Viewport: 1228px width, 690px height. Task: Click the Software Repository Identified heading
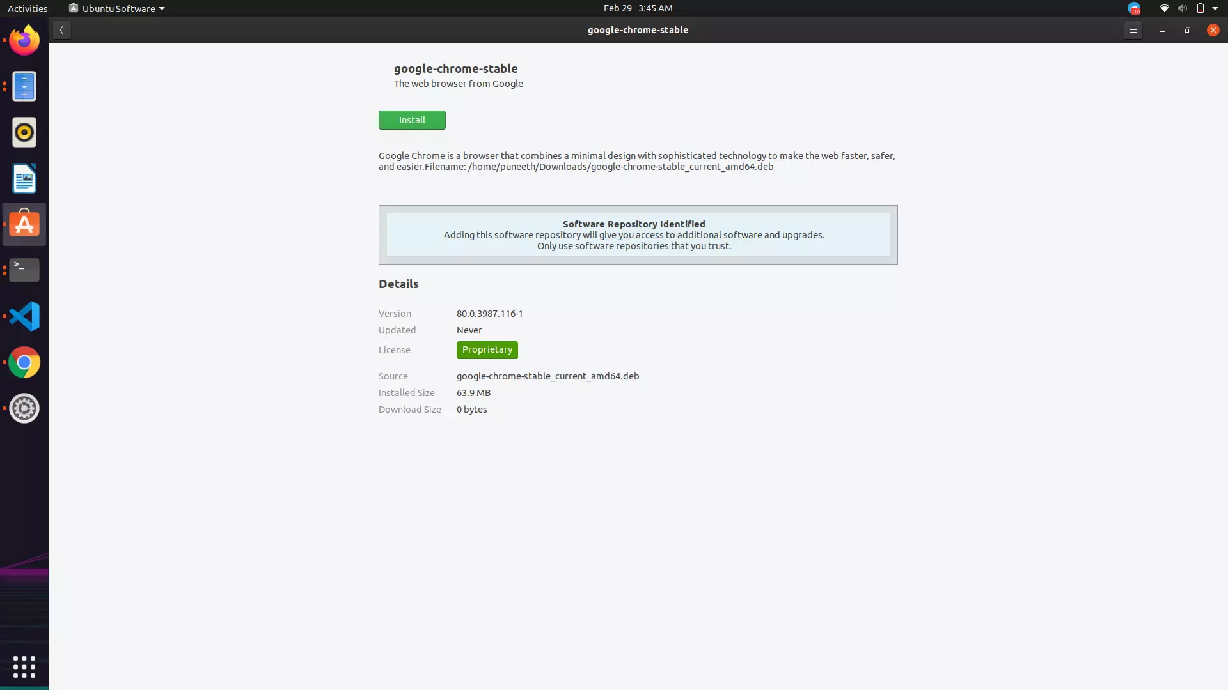point(634,224)
